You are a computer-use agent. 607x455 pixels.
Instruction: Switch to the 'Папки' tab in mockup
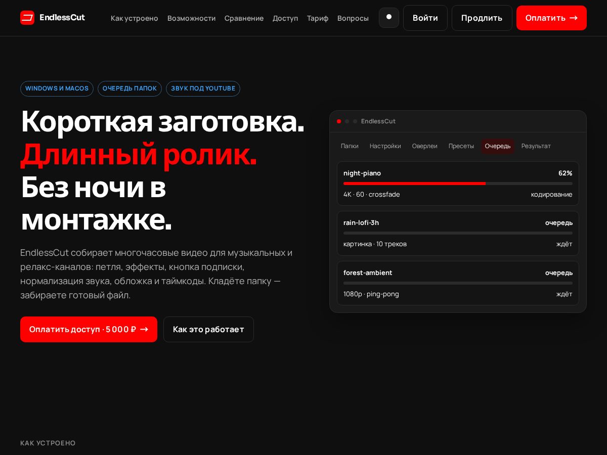pos(350,146)
